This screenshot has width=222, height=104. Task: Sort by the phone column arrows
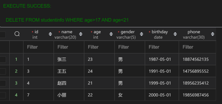click(213, 34)
